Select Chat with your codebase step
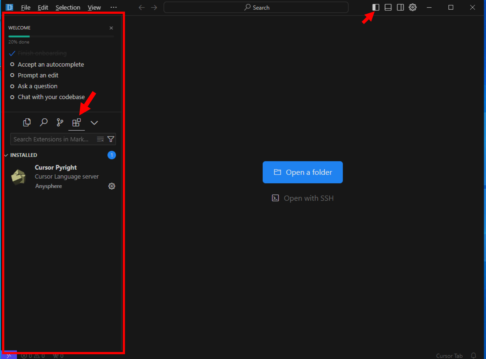This screenshot has width=486, height=359. click(51, 97)
